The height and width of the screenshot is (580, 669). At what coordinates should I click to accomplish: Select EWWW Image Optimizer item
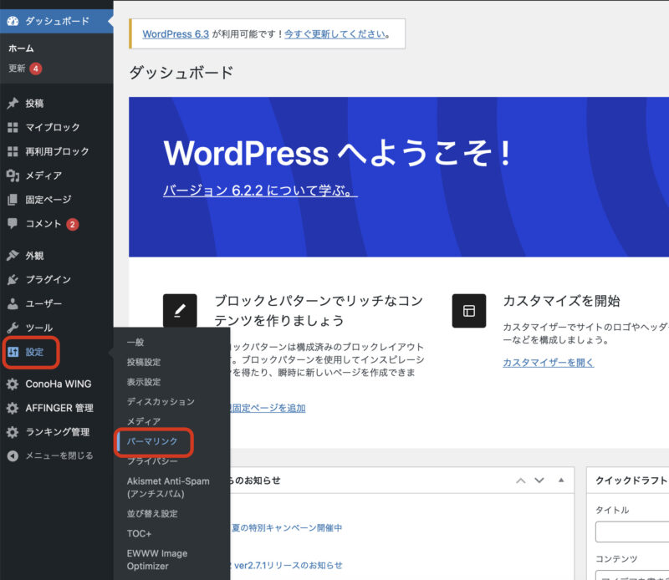coord(157,560)
